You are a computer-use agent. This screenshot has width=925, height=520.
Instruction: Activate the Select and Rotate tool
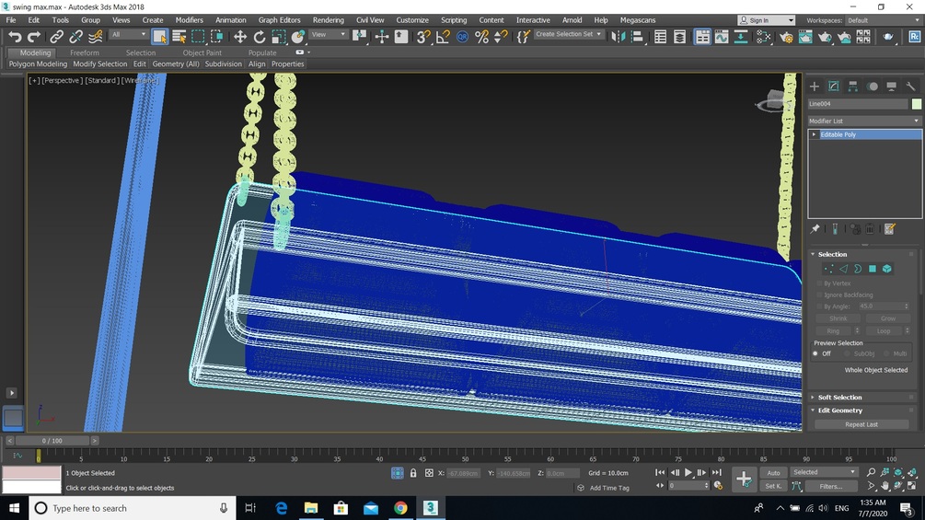260,37
